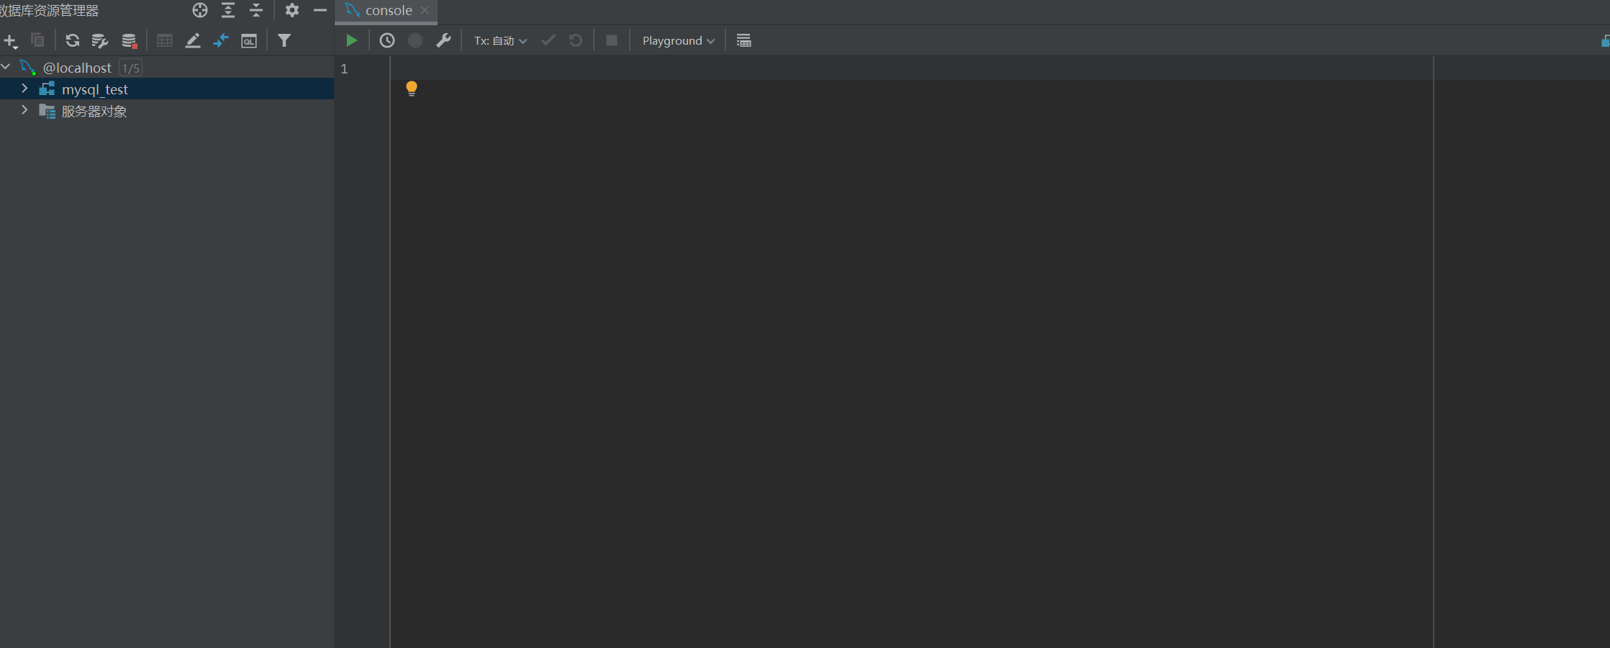1610x648 pixels.
Task: Open query history via the clock icon
Action: (387, 40)
